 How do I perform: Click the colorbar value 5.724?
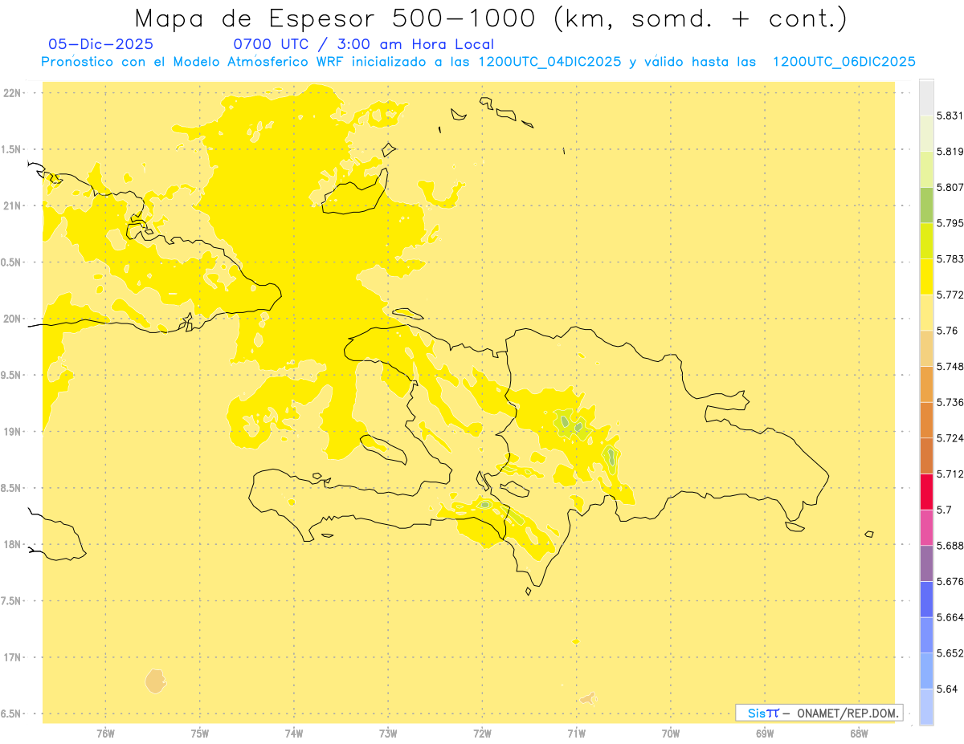coord(950,438)
